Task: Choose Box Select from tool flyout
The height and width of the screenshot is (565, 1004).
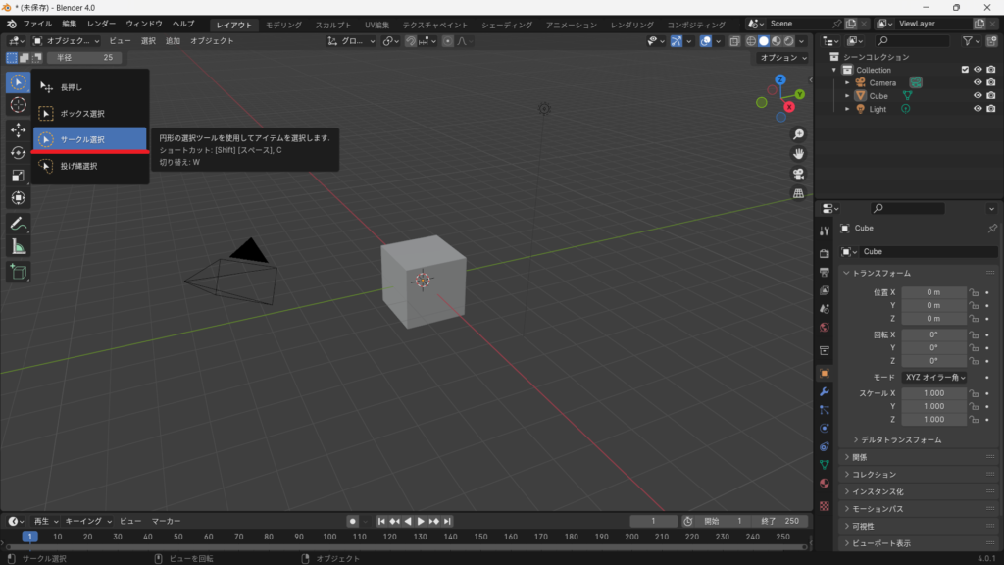Action: [x=90, y=114]
